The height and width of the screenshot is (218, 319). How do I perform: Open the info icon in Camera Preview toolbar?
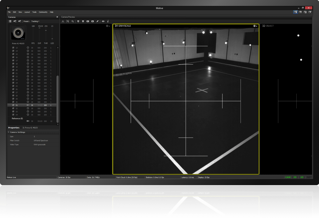tap(108, 21)
